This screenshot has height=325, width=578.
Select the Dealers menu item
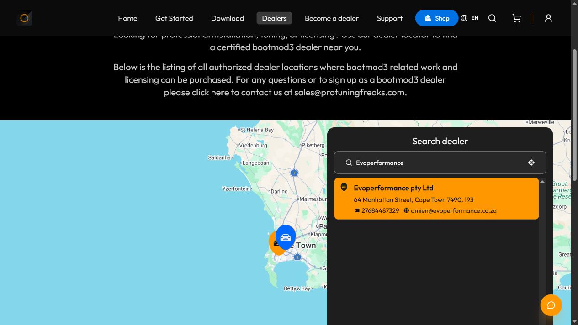click(274, 18)
